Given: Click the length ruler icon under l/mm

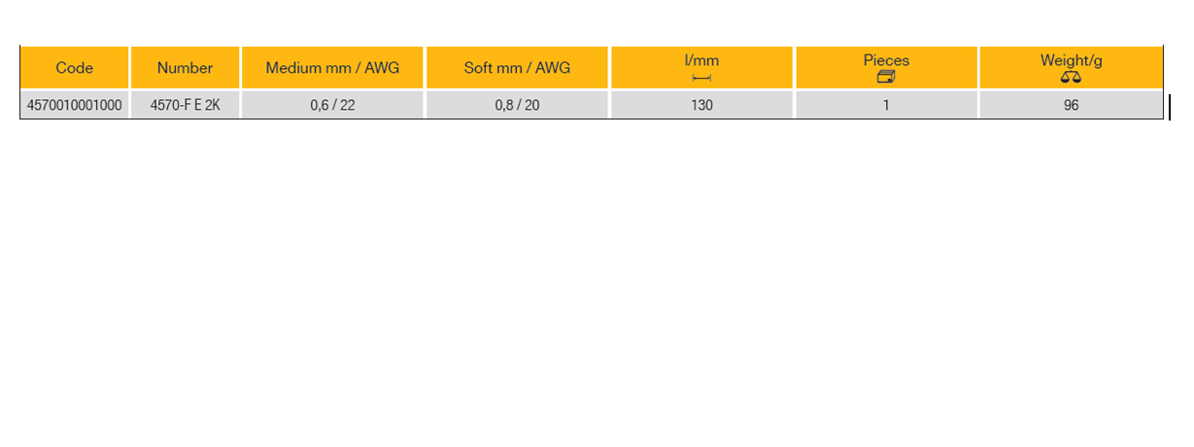Looking at the screenshot, I should point(701,78).
